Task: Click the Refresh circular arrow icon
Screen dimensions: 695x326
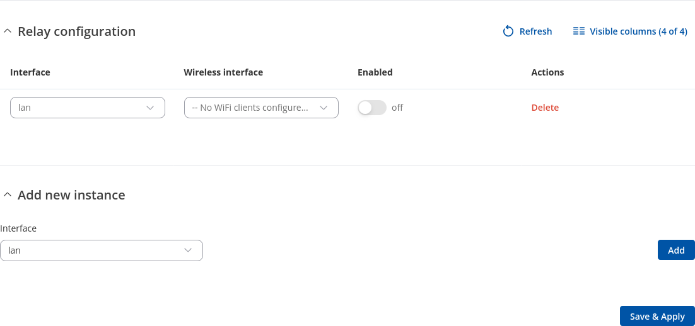Action: click(508, 31)
